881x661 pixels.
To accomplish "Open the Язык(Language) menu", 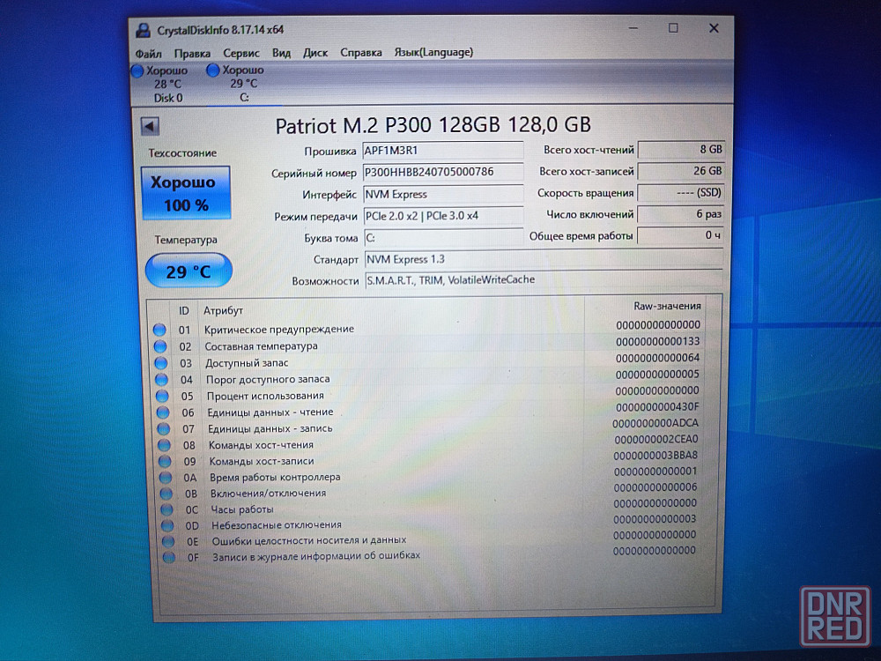I will [x=433, y=52].
